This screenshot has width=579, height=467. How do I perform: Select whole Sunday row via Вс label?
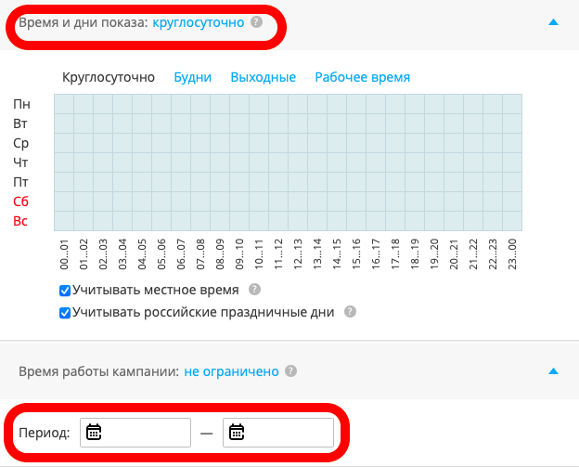[20, 221]
